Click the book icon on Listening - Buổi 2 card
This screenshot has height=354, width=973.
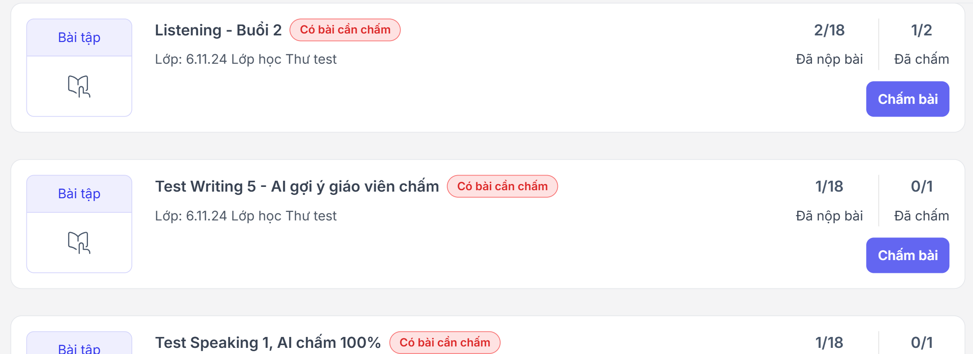coord(79,86)
